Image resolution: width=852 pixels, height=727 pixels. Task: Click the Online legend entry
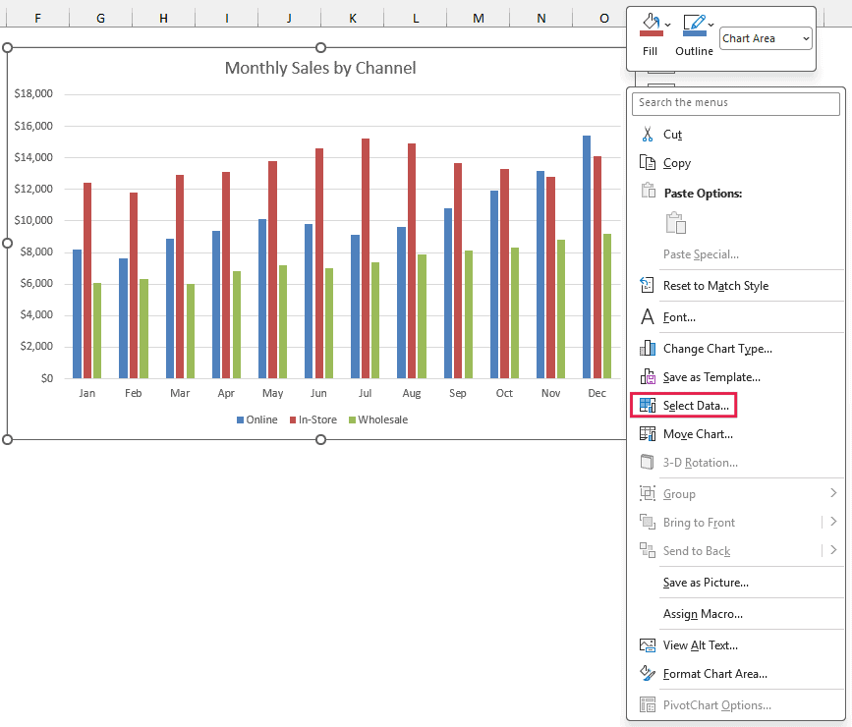tap(257, 419)
